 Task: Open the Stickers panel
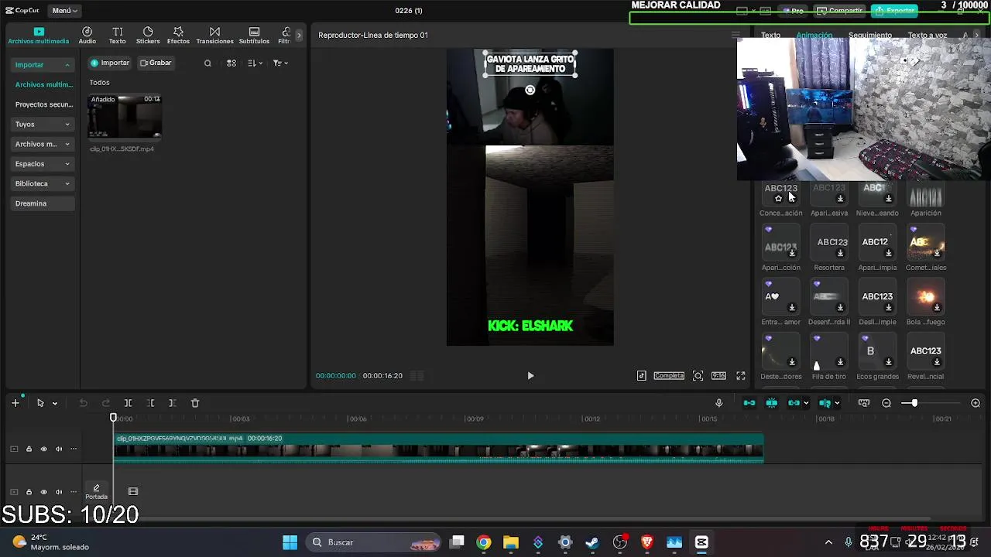pos(148,36)
